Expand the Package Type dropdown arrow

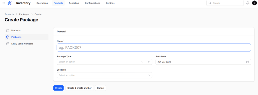pyautogui.click(x=142, y=62)
